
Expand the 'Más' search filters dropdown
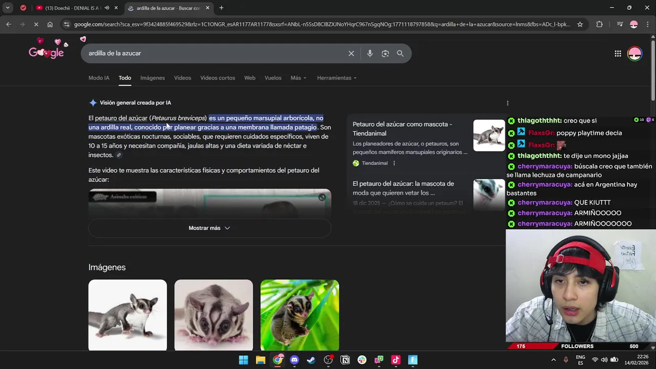click(298, 78)
